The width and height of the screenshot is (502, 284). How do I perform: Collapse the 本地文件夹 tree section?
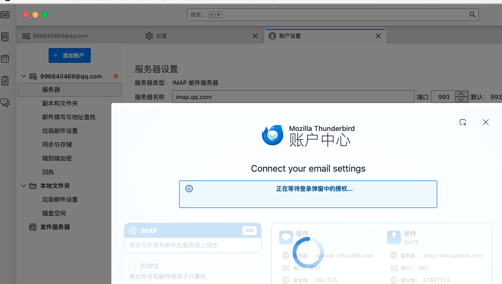pyautogui.click(x=24, y=186)
